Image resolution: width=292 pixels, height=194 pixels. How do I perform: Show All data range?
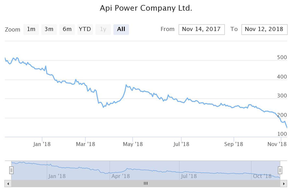coord(121,29)
